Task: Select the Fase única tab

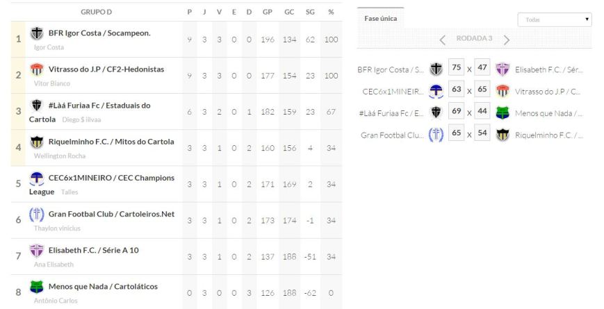Action: [381, 18]
